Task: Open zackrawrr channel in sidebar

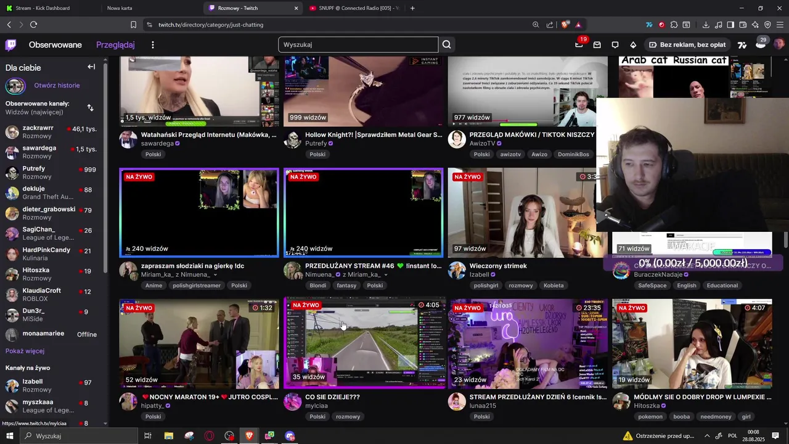Action: (x=53, y=132)
